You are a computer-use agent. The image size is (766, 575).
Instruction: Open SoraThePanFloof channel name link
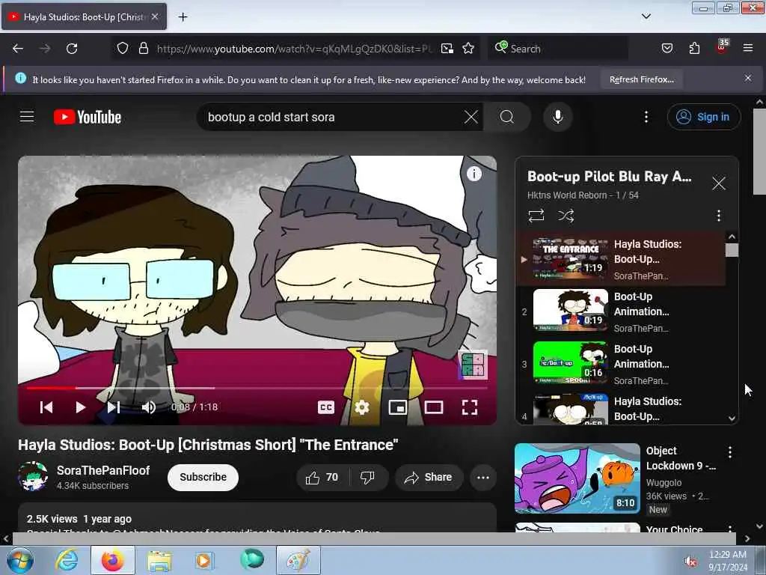[x=103, y=470]
